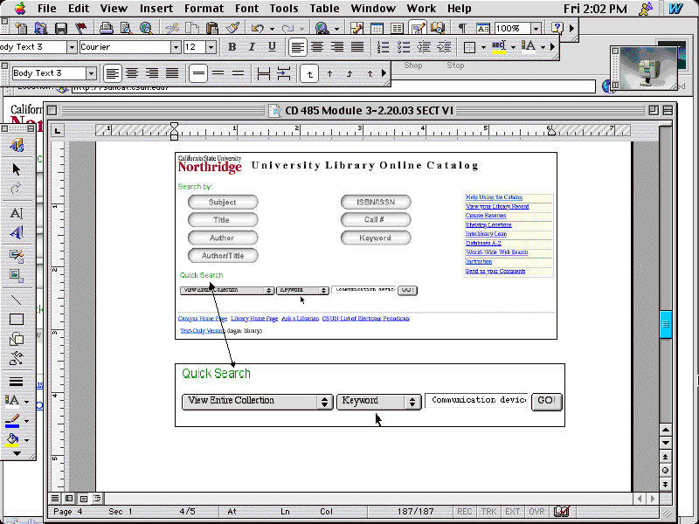Open the Highlight color dropdown arrow
Screen dimensions: 699x524
coord(513,47)
